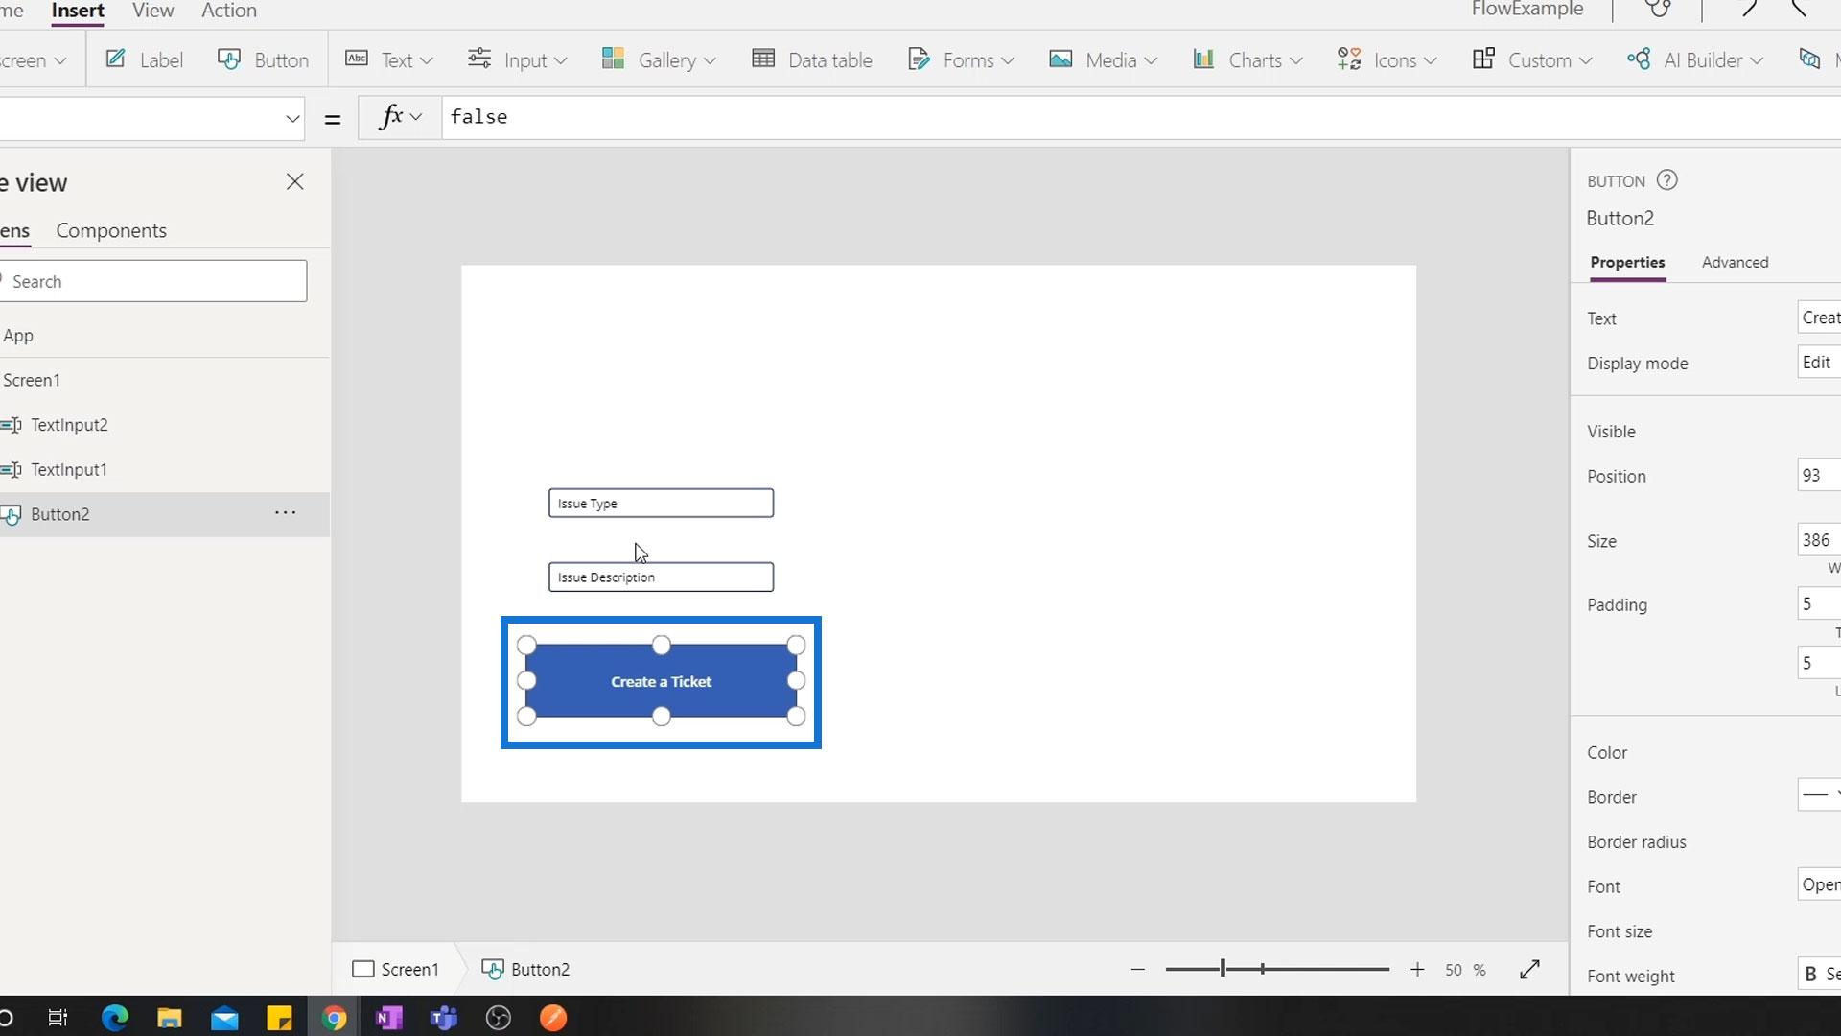This screenshot has height=1036, width=1841.
Task: Click the zoom out minus icon
Action: coord(1138,970)
